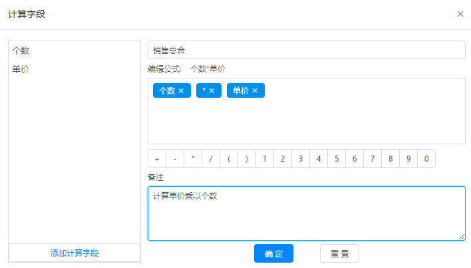Remove the 单价 tag from formula
This screenshot has height=268, width=471.
pyautogui.click(x=255, y=91)
